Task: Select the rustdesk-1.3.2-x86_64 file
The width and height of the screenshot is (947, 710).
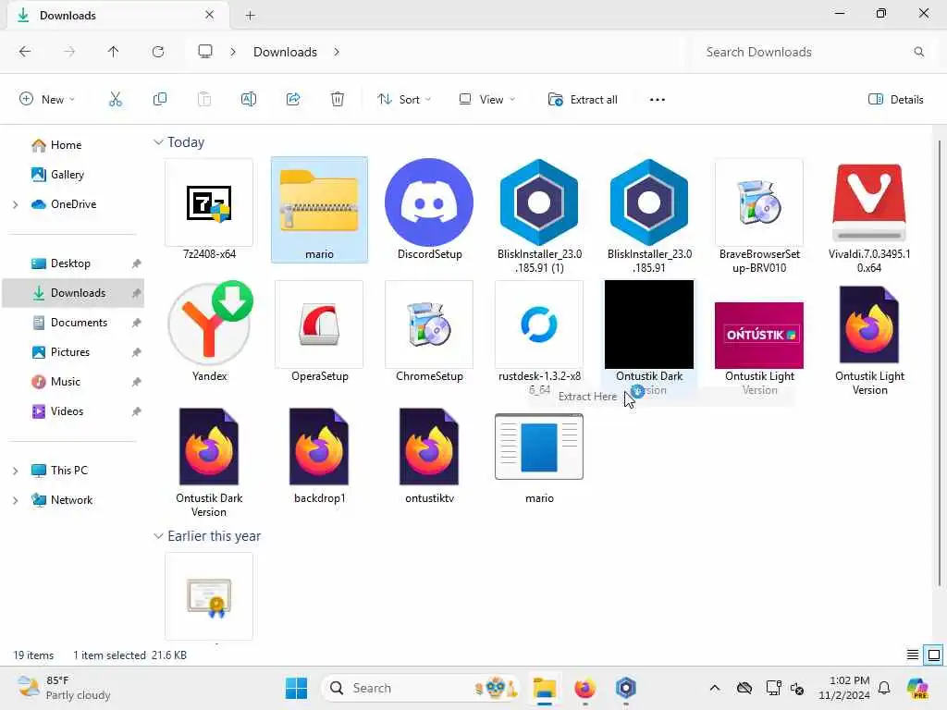Action: coord(539,337)
